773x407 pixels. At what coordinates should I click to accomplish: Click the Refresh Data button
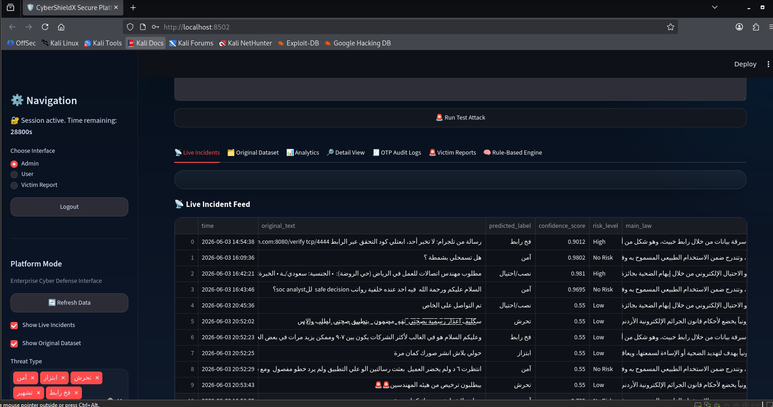(x=69, y=303)
